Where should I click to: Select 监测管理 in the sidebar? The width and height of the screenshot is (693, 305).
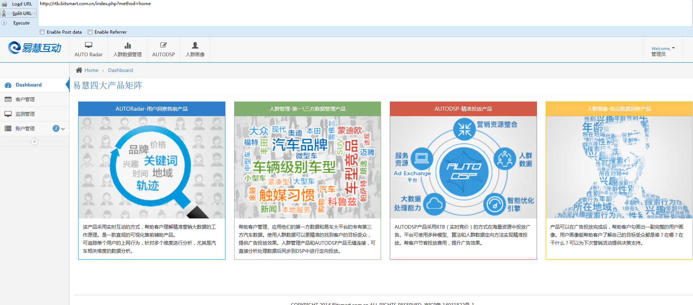click(x=34, y=114)
